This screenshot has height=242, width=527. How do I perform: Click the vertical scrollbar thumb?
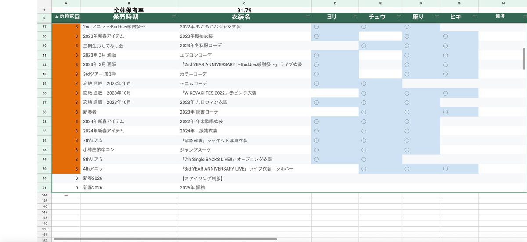tap(524, 58)
